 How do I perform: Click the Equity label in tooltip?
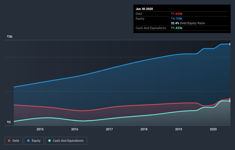tap(140, 19)
